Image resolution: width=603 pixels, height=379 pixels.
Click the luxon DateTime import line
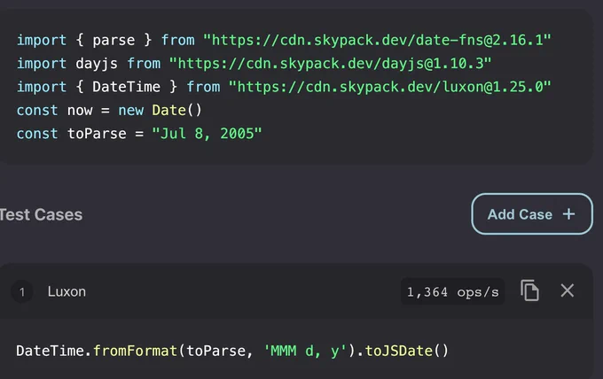coord(284,87)
